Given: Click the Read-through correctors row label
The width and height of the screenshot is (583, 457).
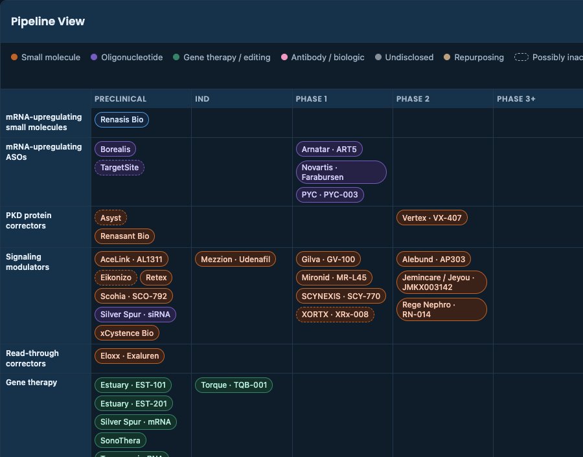Looking at the screenshot, I should [x=32, y=359].
